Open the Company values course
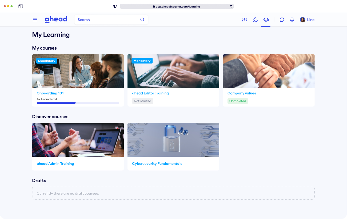The height and width of the screenshot is (222, 347). [x=242, y=93]
